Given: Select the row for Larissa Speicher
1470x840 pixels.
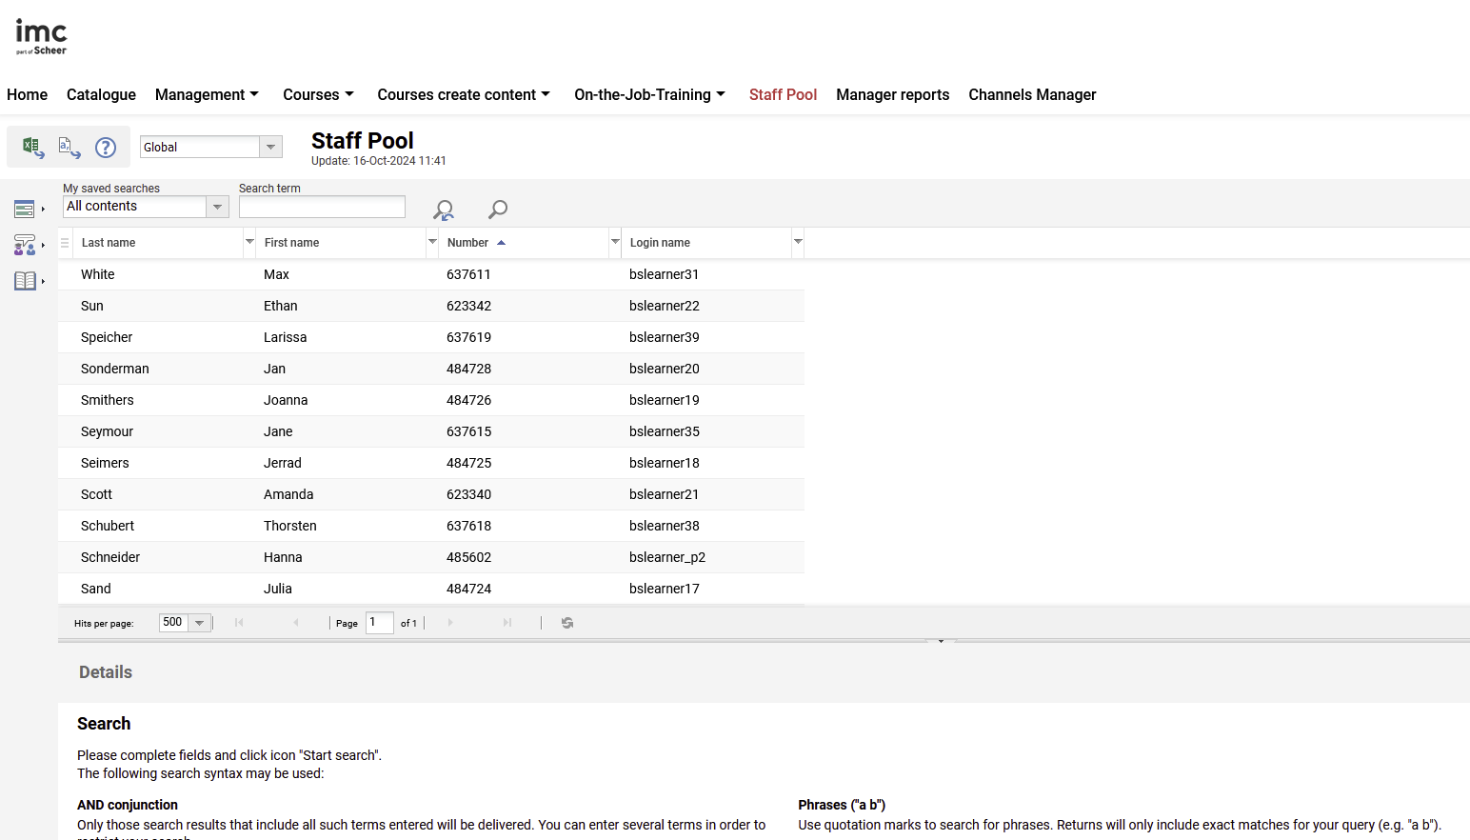Looking at the screenshot, I should pyautogui.click(x=430, y=337).
